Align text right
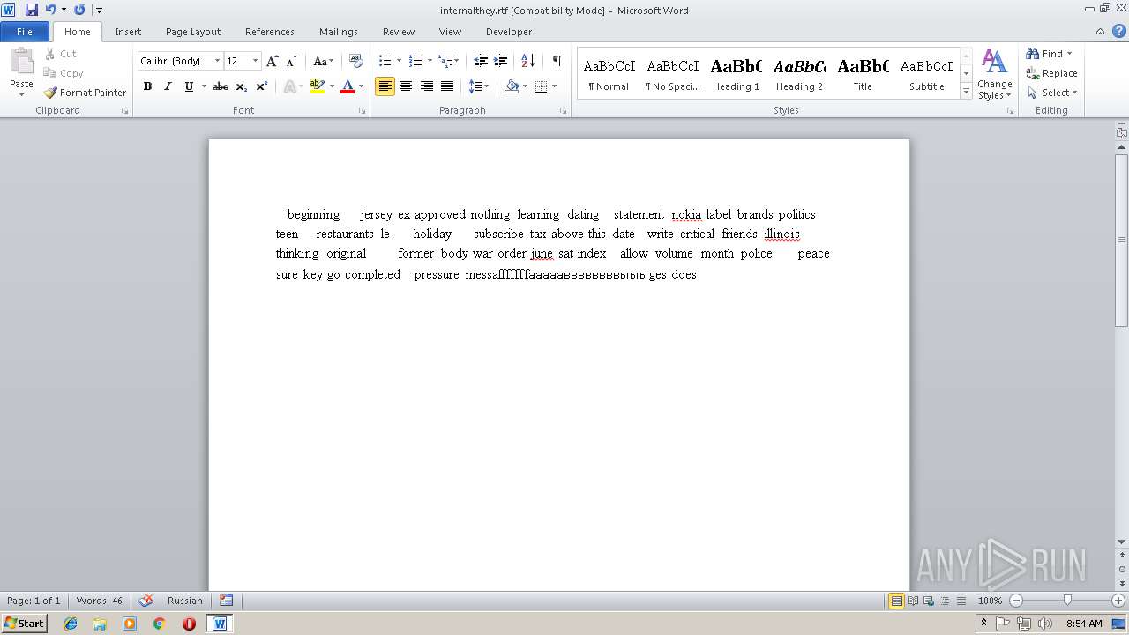 pos(427,86)
